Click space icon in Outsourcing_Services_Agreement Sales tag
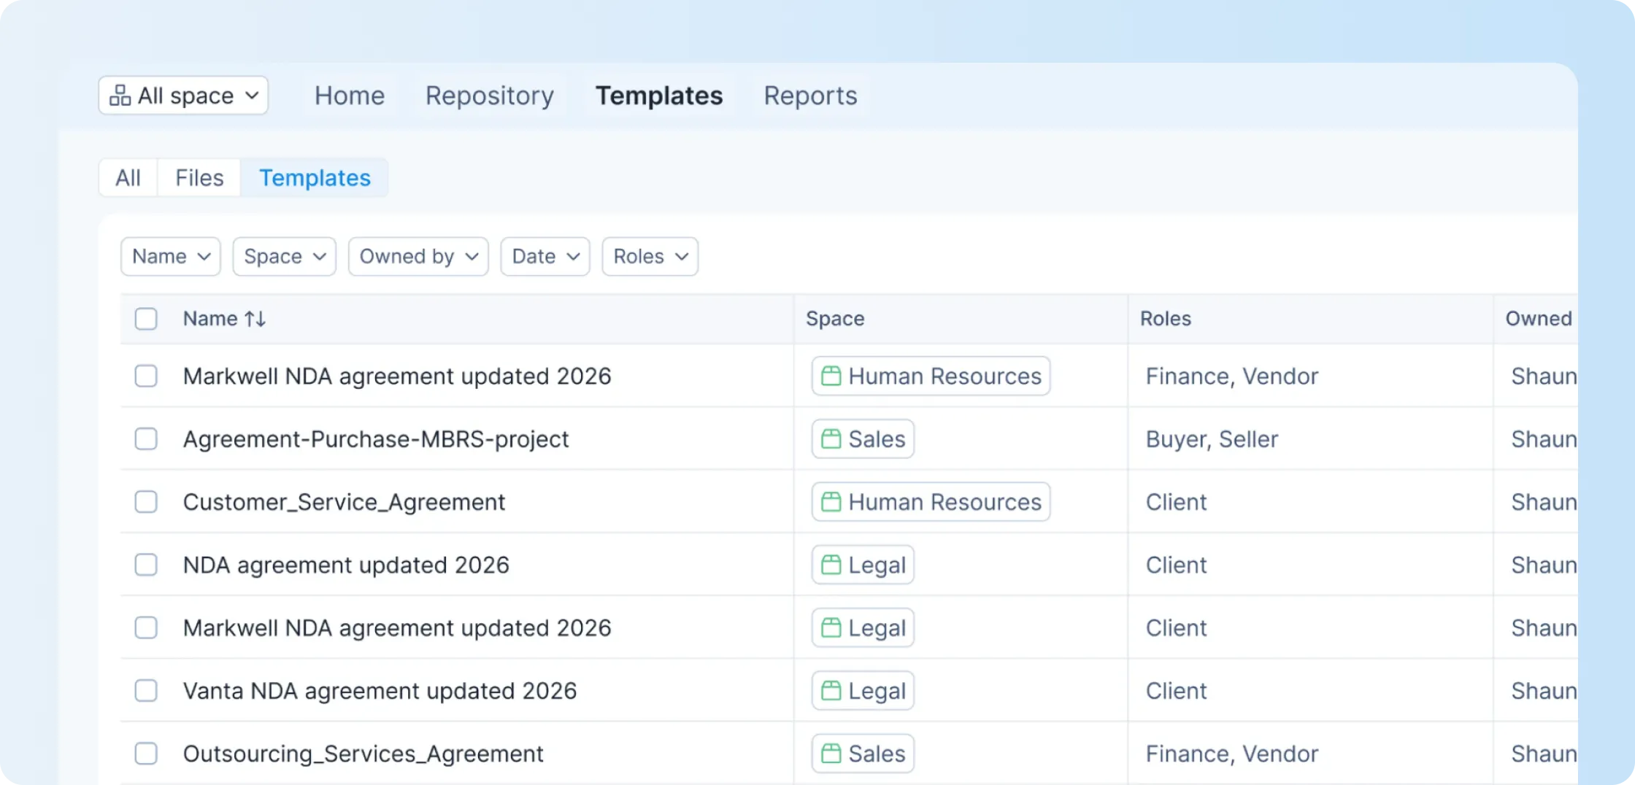The height and width of the screenshot is (785, 1635). [x=831, y=754]
